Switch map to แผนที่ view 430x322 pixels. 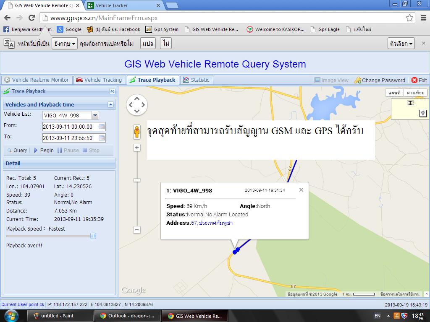394,93
